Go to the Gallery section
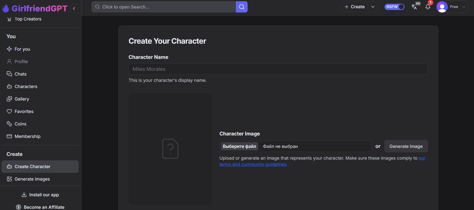Screen dimensions: 474x210 click(x=22, y=99)
